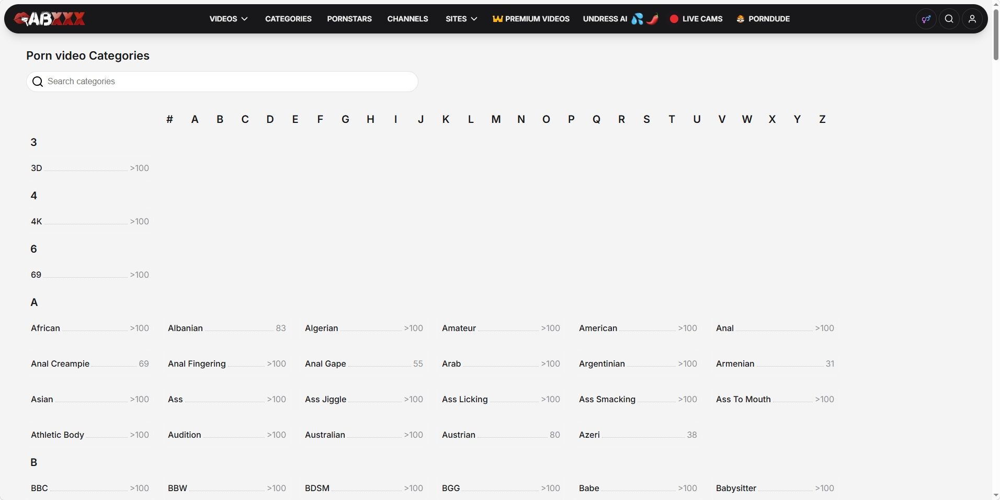Open the African category
This screenshot has width=1000, height=500.
coord(90,328)
